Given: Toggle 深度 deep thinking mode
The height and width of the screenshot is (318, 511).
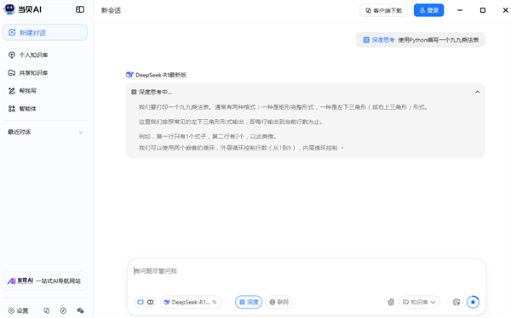Looking at the screenshot, I should (x=249, y=302).
